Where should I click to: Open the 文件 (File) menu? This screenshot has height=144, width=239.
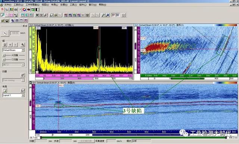[x=7, y=5]
